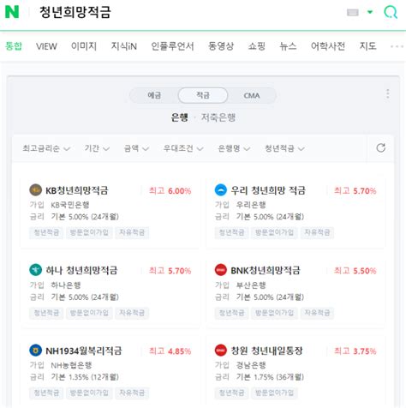Switch to the 예금 toggle option

tap(154, 95)
